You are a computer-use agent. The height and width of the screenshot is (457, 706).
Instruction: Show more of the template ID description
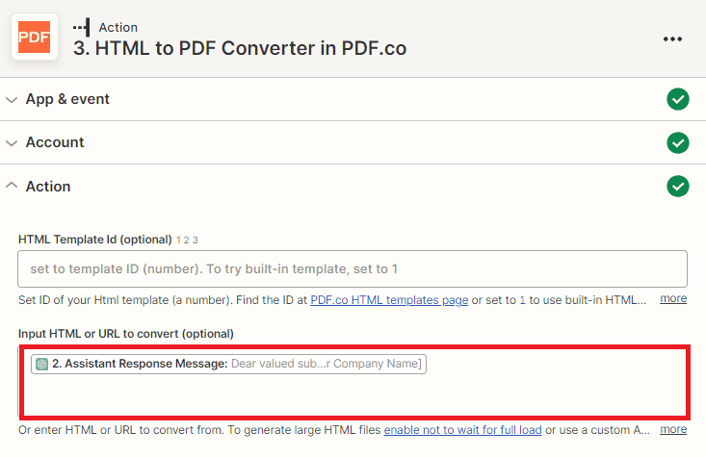[x=673, y=299]
